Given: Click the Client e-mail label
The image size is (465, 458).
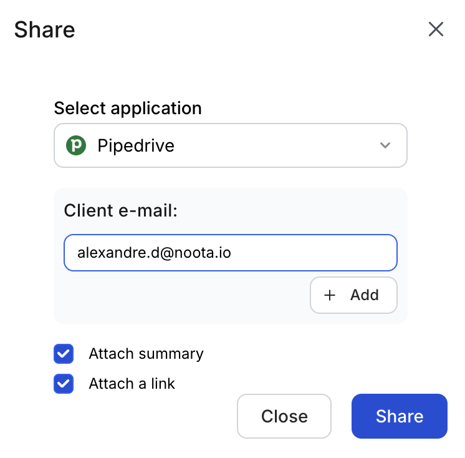Looking at the screenshot, I should pyautogui.click(x=121, y=210).
